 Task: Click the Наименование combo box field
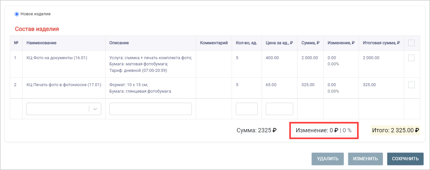(x=64, y=109)
